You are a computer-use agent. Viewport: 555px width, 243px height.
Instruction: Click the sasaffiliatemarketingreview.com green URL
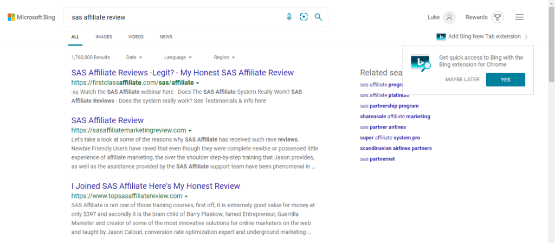coord(128,130)
